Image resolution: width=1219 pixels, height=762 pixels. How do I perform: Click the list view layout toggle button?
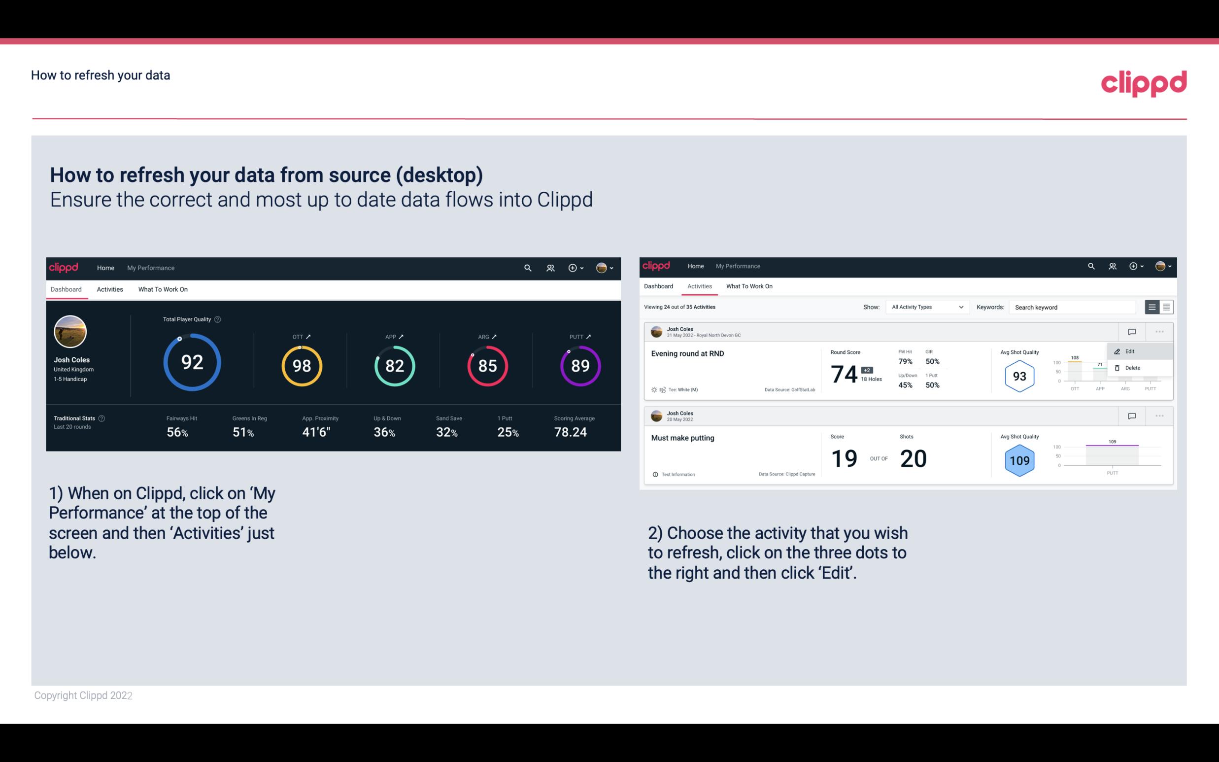1152,307
